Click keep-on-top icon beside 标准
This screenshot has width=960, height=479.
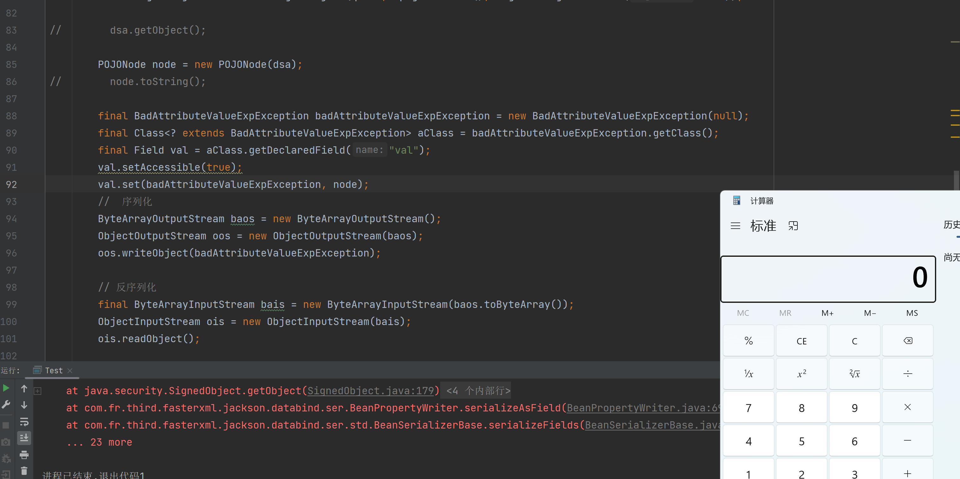click(793, 226)
